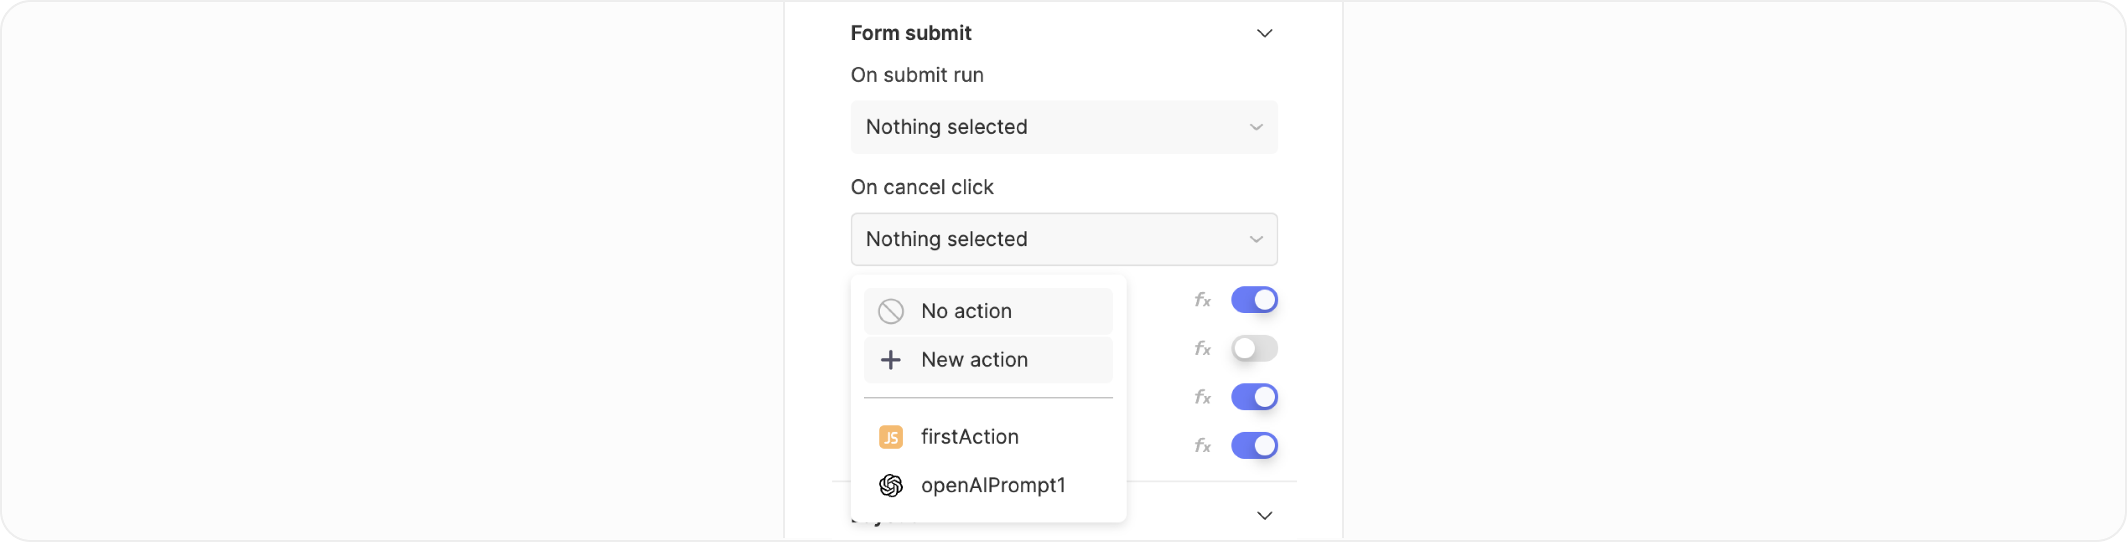Enable the grey disabled toggle switch
Viewport: 2127px width, 542px height.
[x=1254, y=348]
